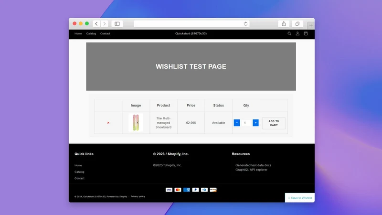Click the Visa payment icon
Image resolution: width=382 pixels, height=215 pixels.
(x=169, y=190)
